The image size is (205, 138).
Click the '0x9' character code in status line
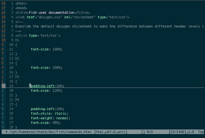pyautogui.click(x=150, y=132)
